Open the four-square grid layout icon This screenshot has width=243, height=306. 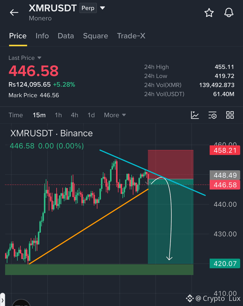[x=230, y=115]
